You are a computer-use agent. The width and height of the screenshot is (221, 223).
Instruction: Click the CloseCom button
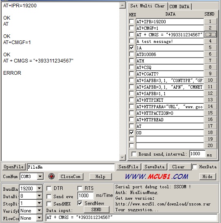point(71,176)
